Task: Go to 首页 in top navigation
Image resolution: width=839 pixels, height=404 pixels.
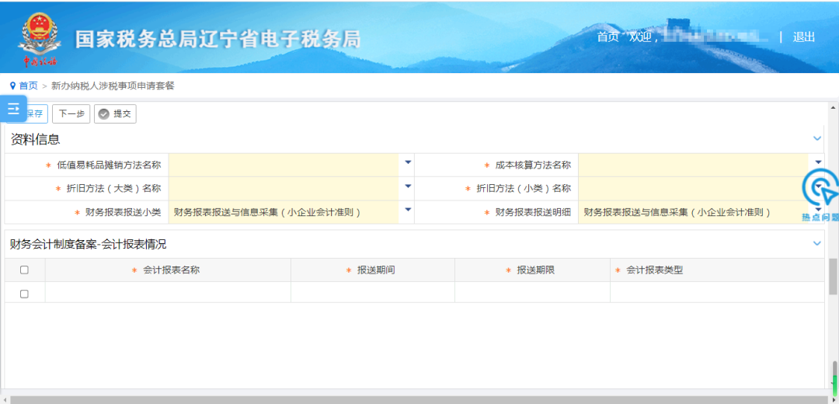Action: pos(607,37)
